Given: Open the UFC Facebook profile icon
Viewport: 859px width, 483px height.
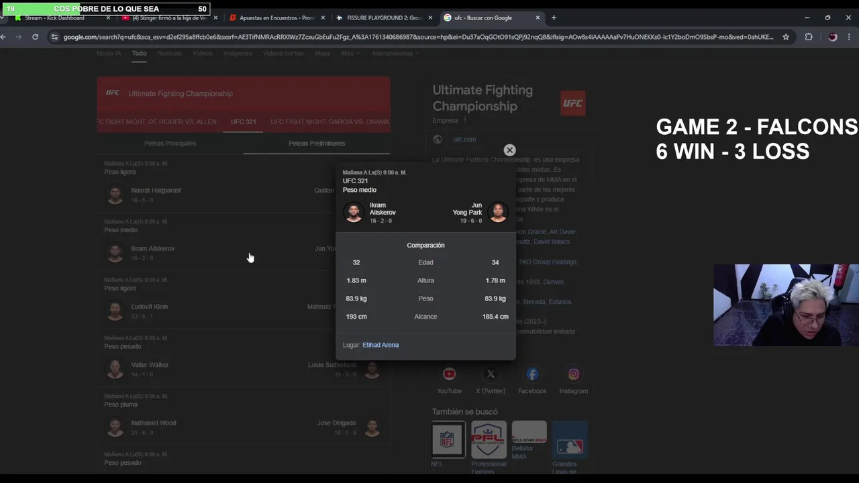Looking at the screenshot, I should click(532, 374).
